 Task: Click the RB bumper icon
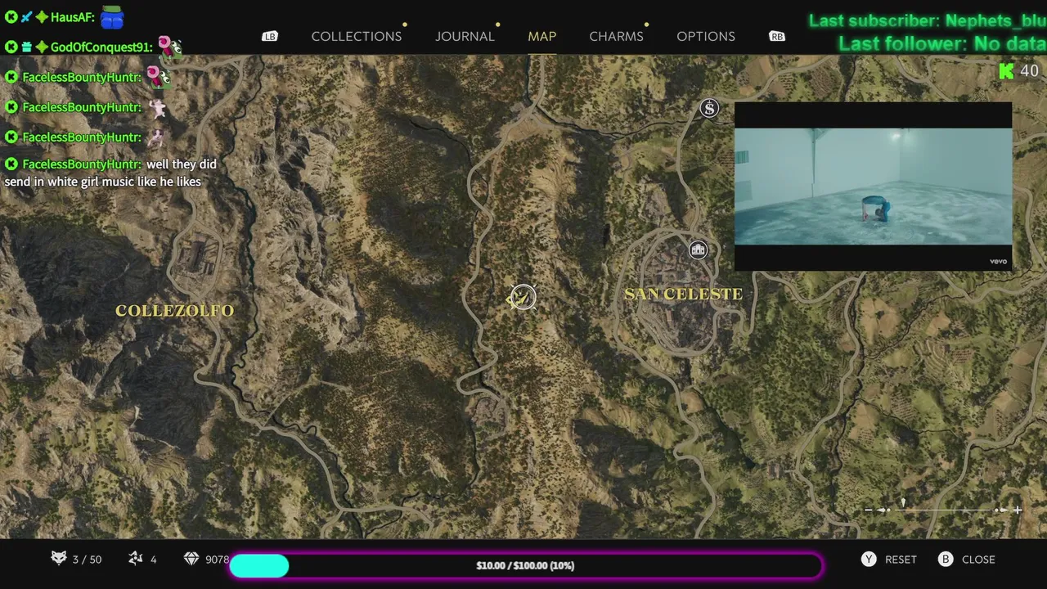[776, 36]
